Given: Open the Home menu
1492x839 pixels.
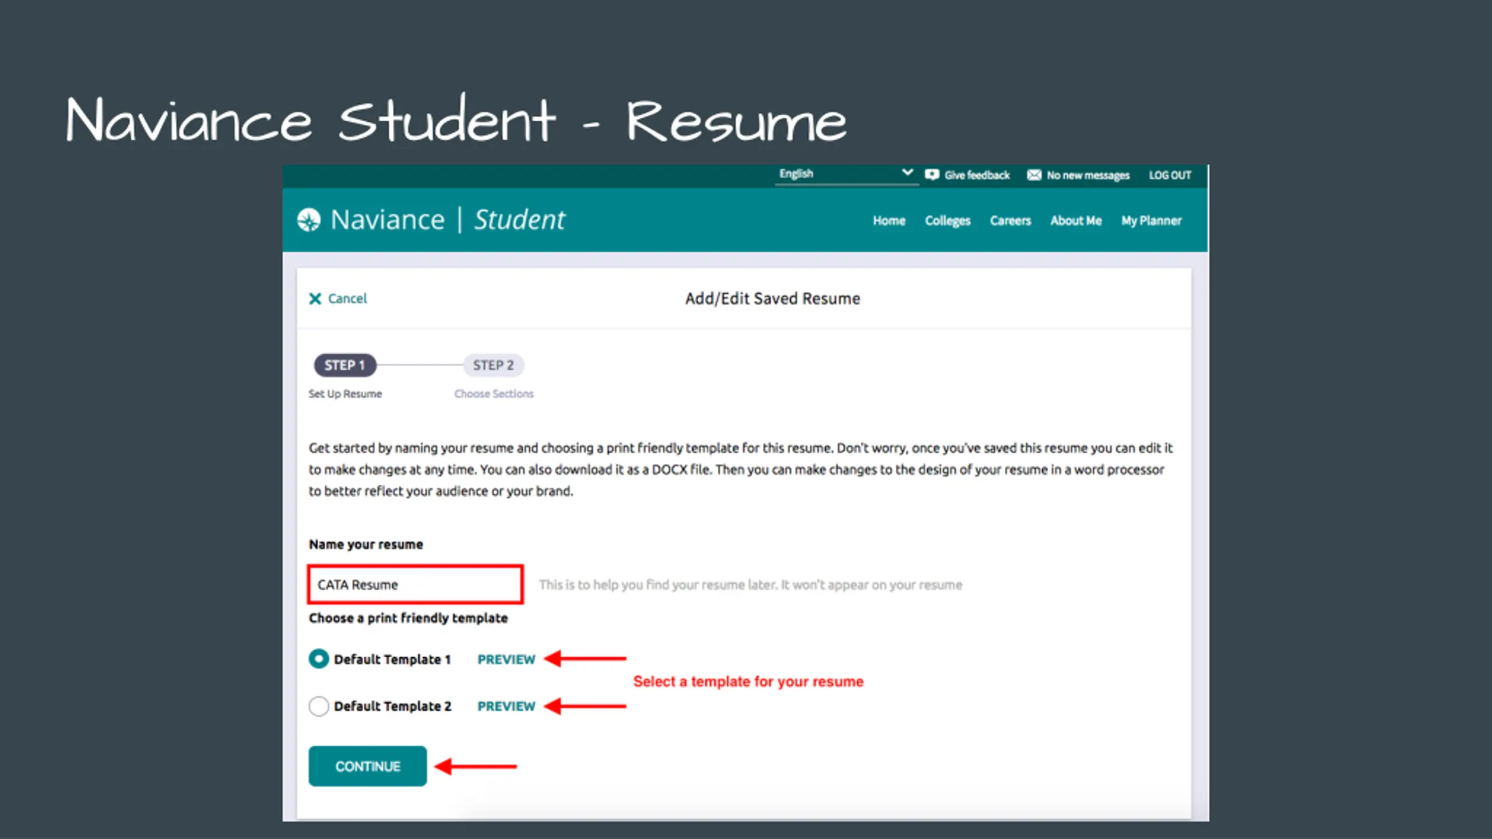Looking at the screenshot, I should point(889,221).
